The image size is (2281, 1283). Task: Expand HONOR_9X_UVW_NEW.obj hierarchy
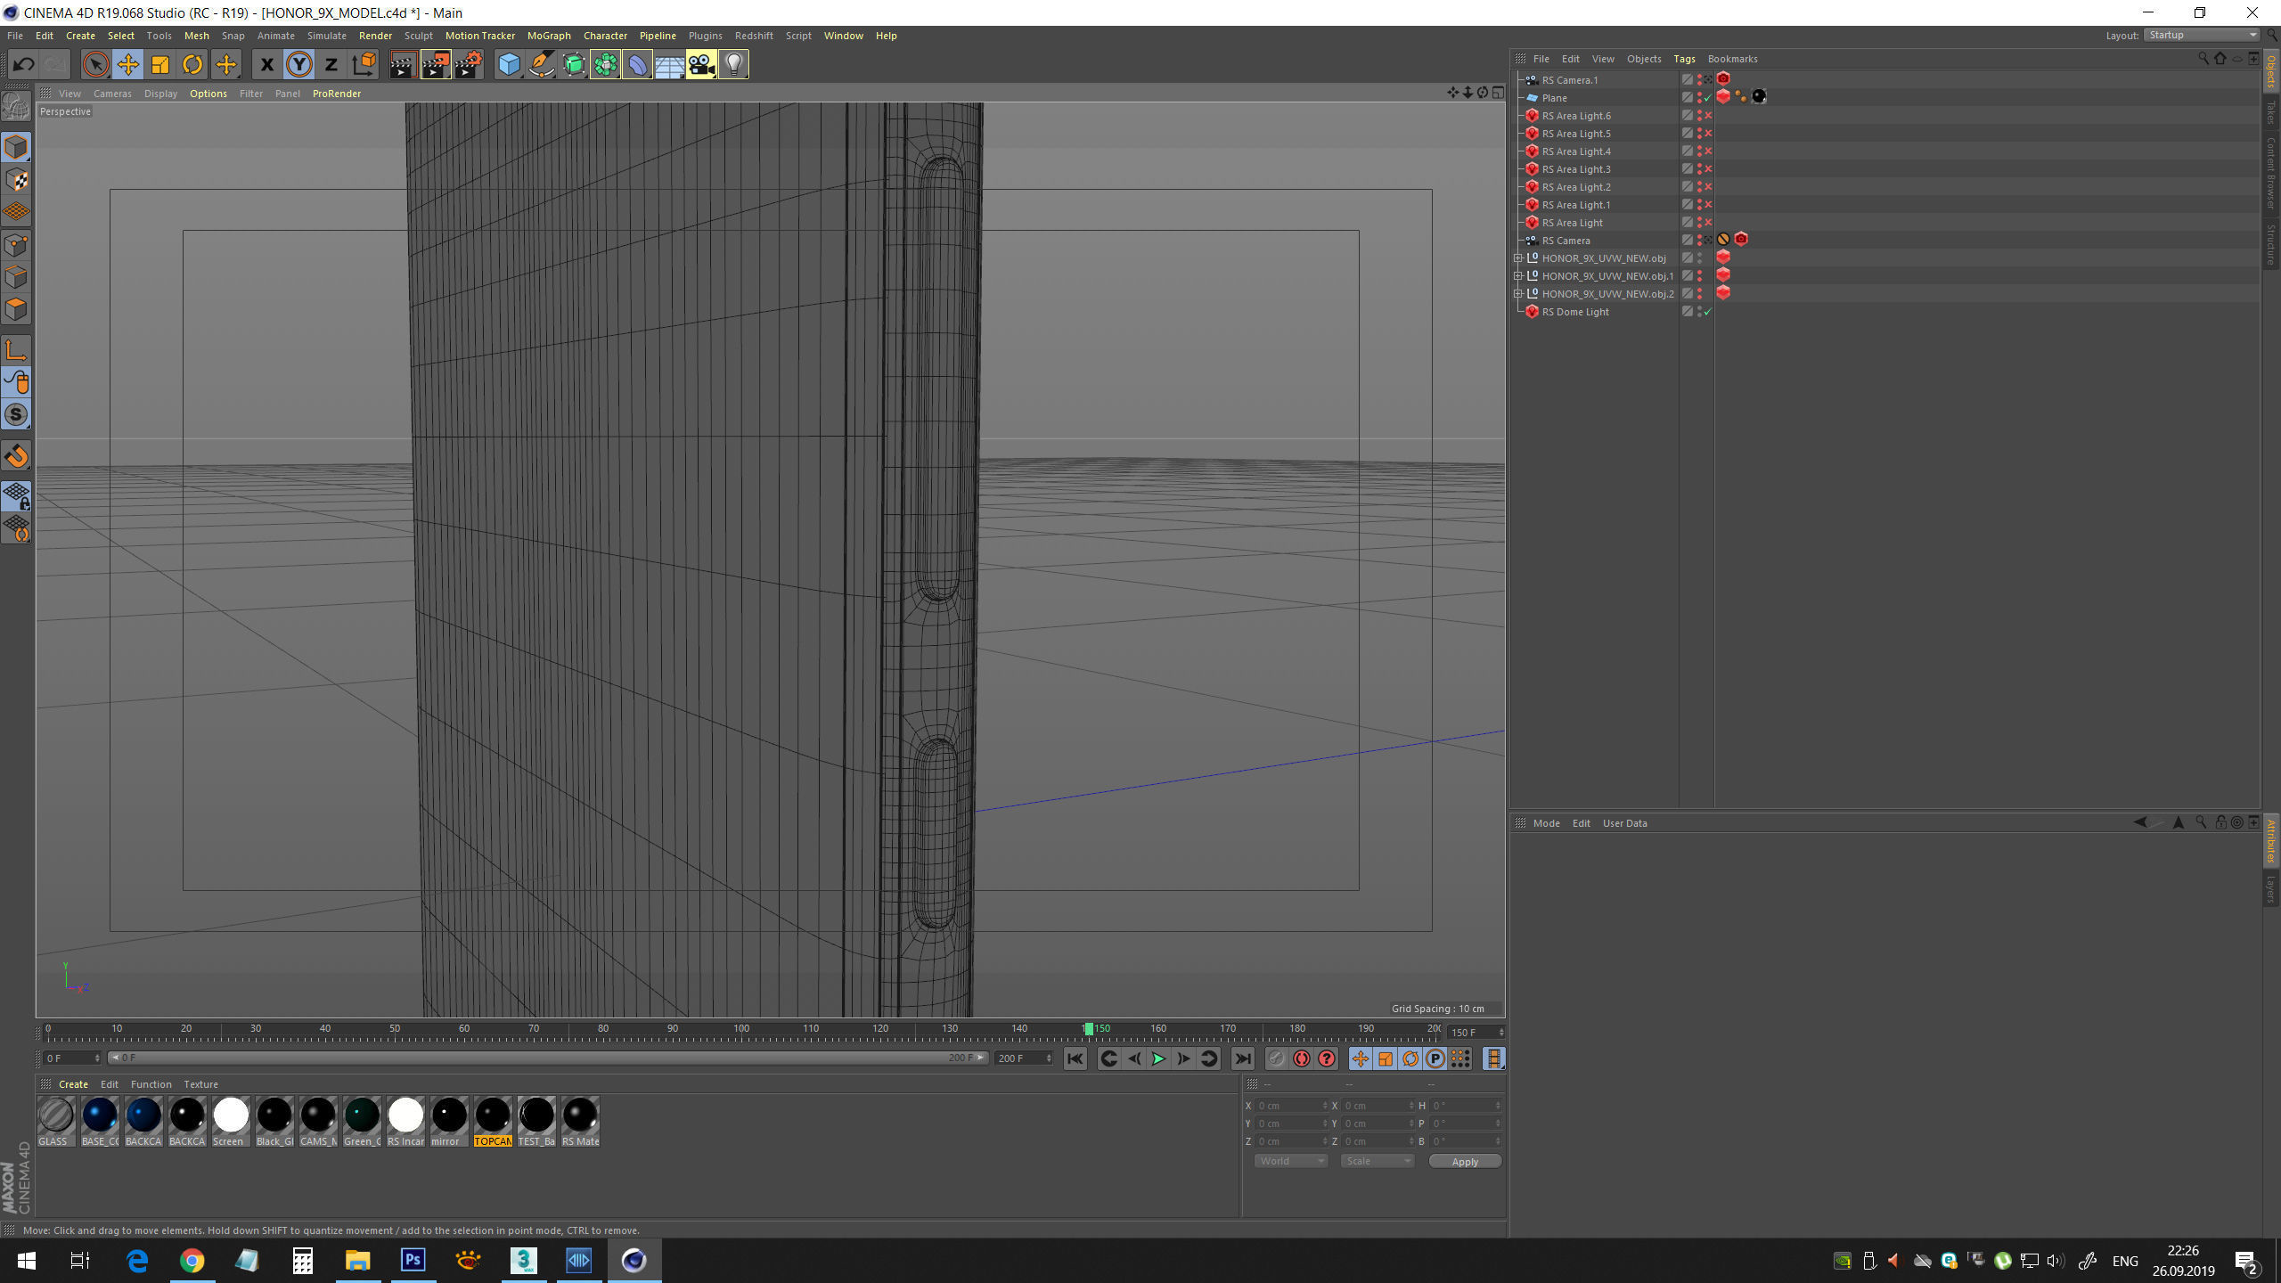1518,258
